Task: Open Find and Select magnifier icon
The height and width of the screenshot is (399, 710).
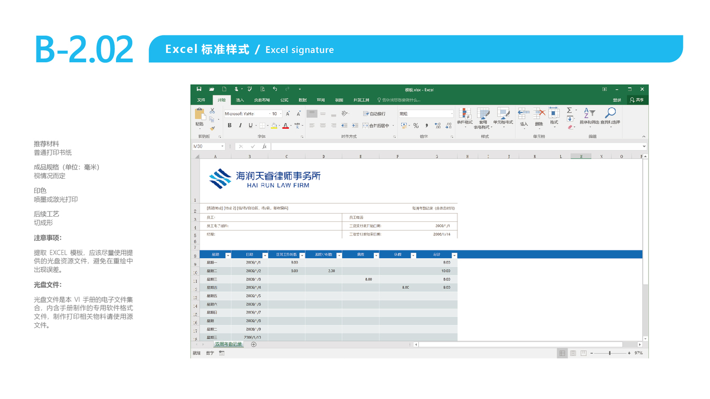Action: click(610, 113)
